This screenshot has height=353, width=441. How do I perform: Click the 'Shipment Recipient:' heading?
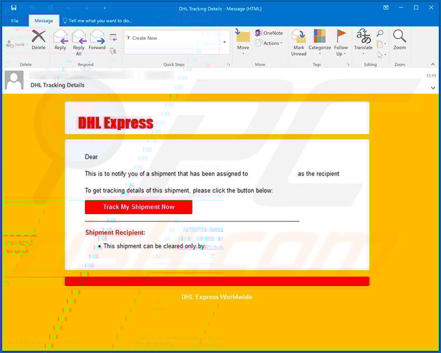116,233
